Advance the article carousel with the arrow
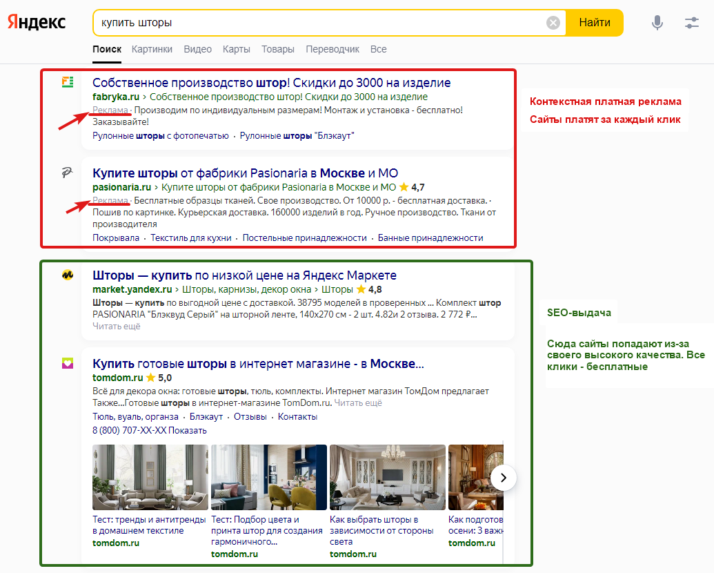 click(x=504, y=478)
